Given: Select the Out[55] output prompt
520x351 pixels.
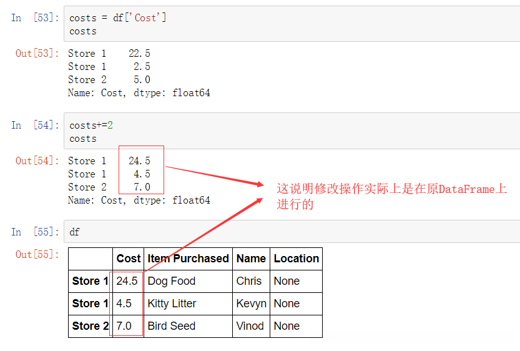Looking at the screenshot, I should [x=37, y=254].
